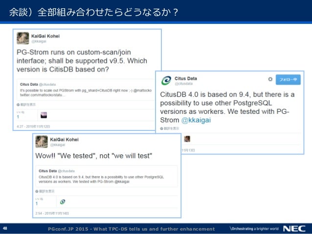Click twitter.com/mattocko link in quoted tweet

click(x=42, y=95)
